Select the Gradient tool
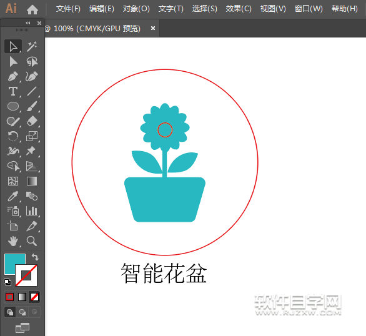The width and height of the screenshot is (366, 336). coord(32,181)
